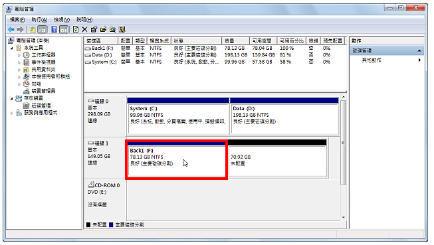
Task: Click the open-folder toolbar icon
Action: (x=103, y=29)
